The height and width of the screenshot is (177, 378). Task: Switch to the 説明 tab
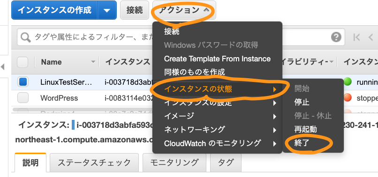pyautogui.click(x=30, y=162)
